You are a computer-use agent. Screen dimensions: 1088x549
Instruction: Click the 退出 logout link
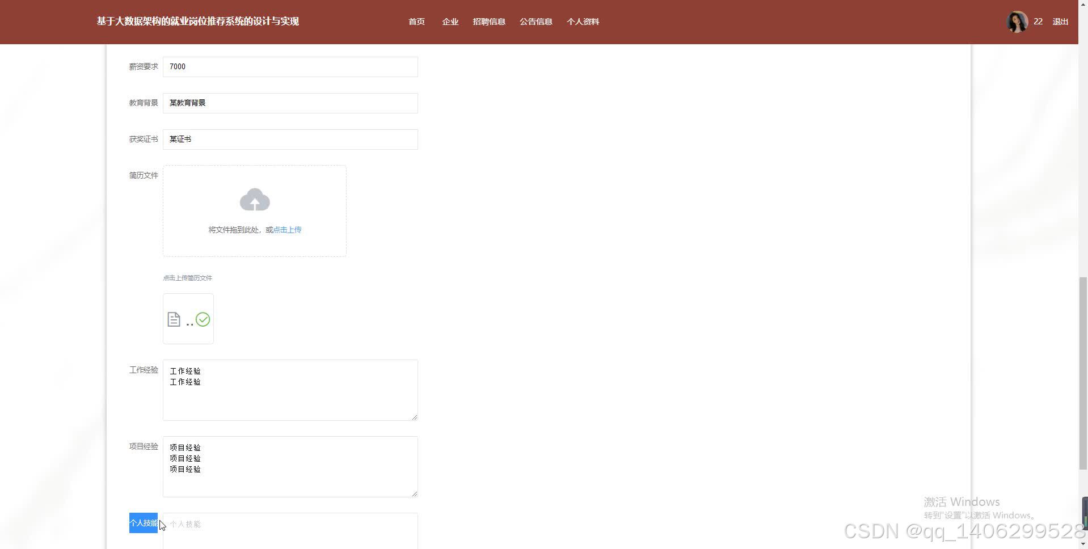pos(1060,22)
